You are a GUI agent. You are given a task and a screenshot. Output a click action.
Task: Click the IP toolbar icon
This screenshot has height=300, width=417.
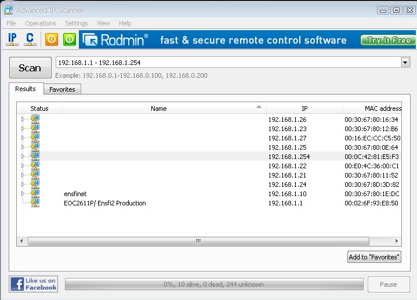tap(12, 39)
